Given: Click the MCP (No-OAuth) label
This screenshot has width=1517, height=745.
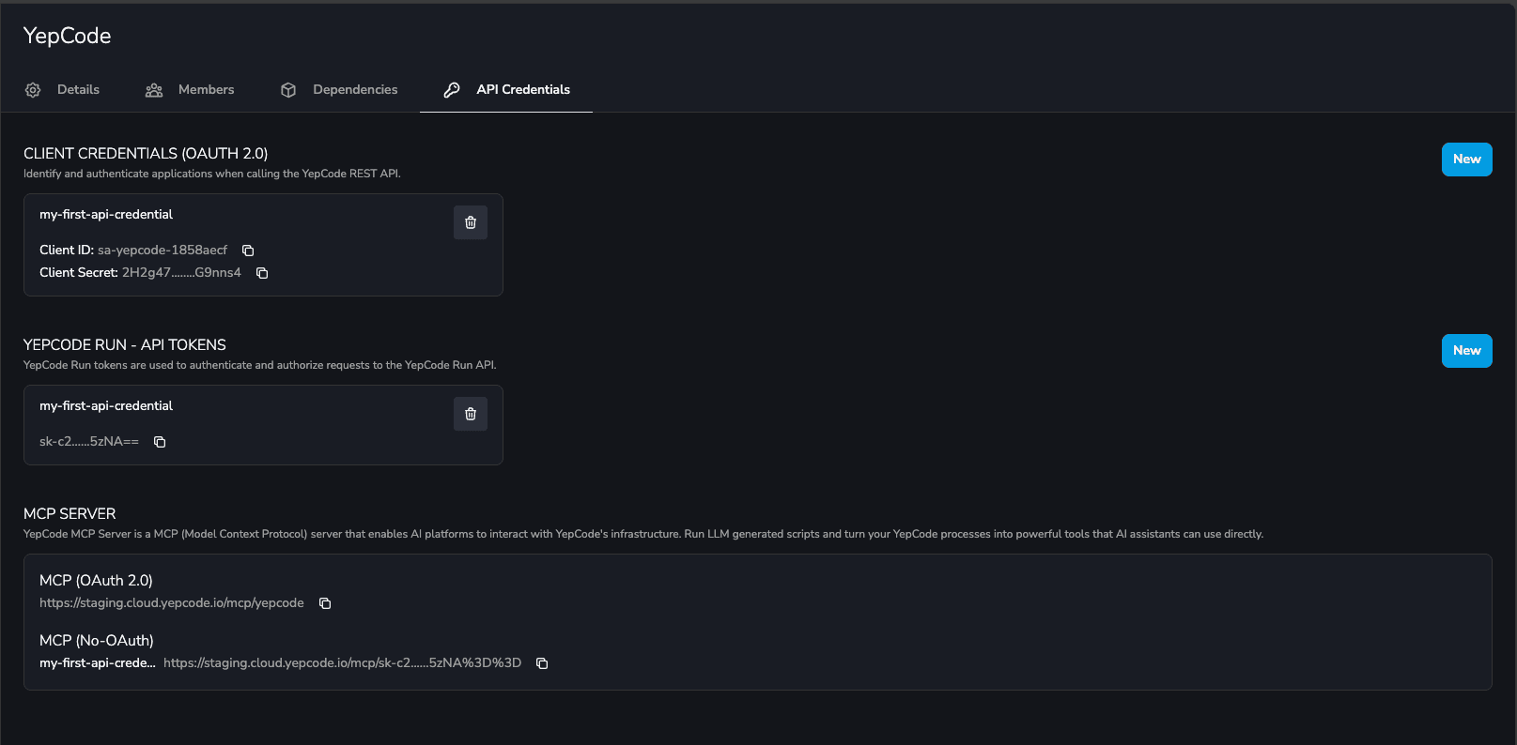Looking at the screenshot, I should click(x=97, y=641).
